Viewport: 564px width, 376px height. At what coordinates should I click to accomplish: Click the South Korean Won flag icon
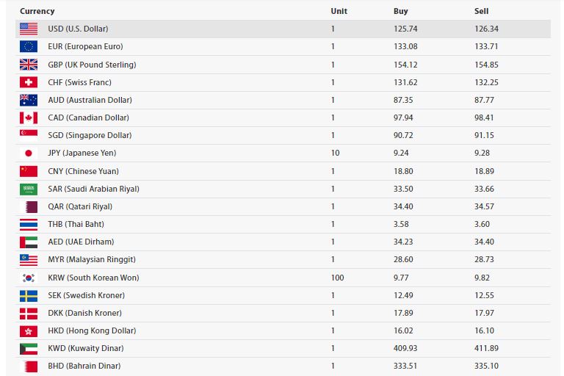[29, 278]
